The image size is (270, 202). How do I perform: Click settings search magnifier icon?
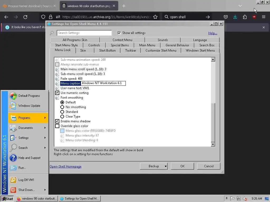point(52,33)
